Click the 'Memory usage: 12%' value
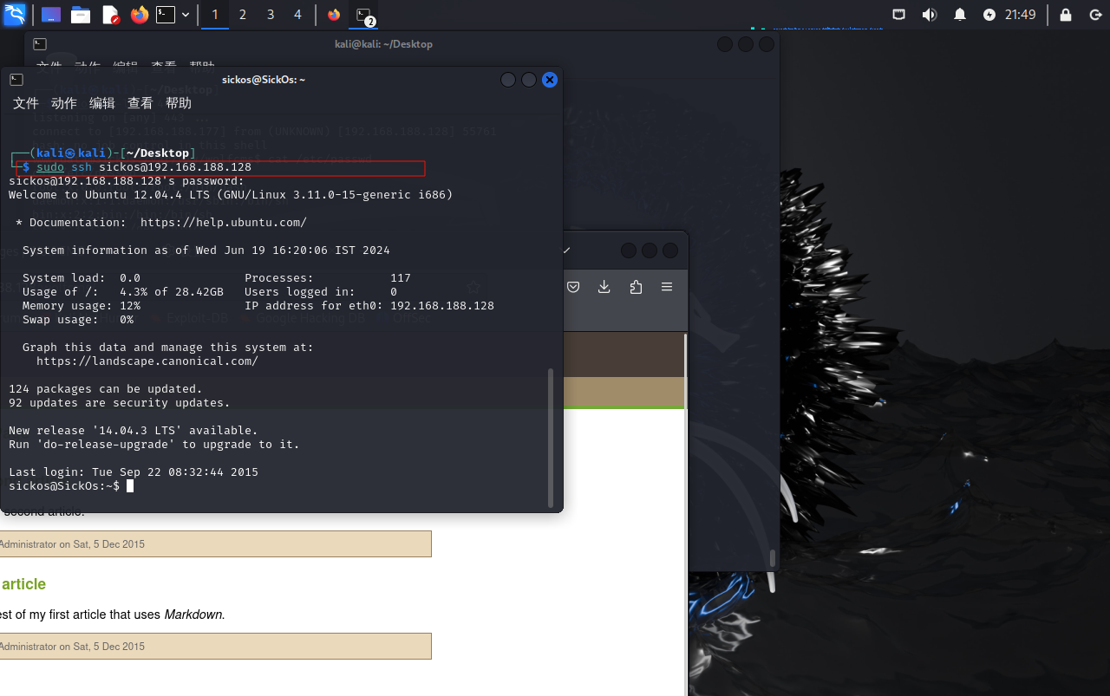 82,306
